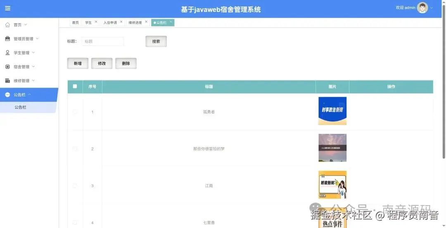This screenshot has width=446, height=228.
Task: Close the 学生 tab
Action: coord(96,21)
